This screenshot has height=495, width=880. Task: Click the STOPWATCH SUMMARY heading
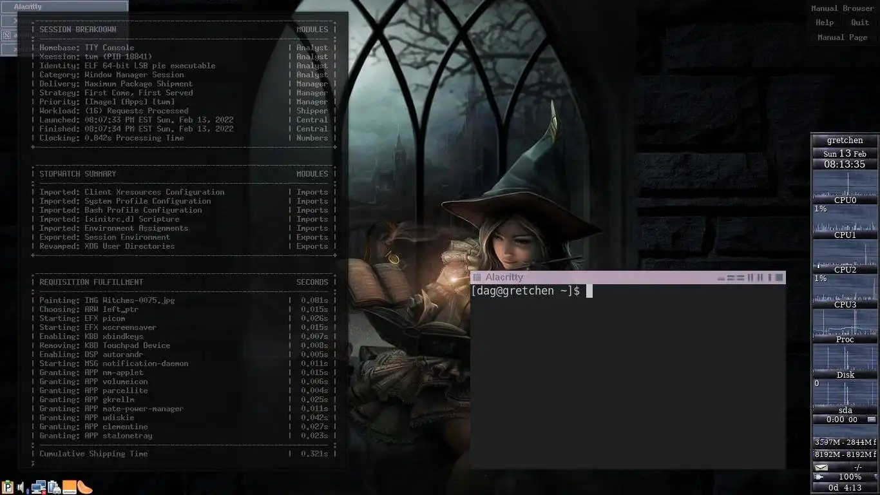pyautogui.click(x=78, y=174)
